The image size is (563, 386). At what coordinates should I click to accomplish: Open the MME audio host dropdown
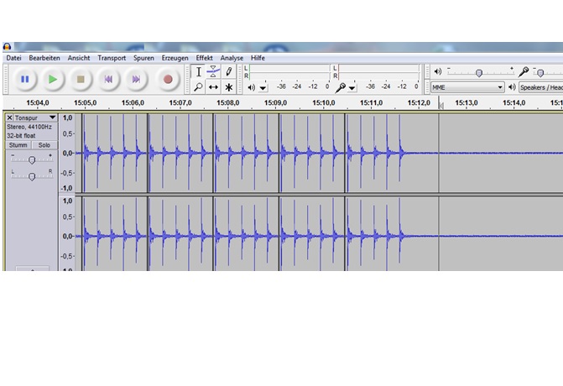tap(467, 87)
